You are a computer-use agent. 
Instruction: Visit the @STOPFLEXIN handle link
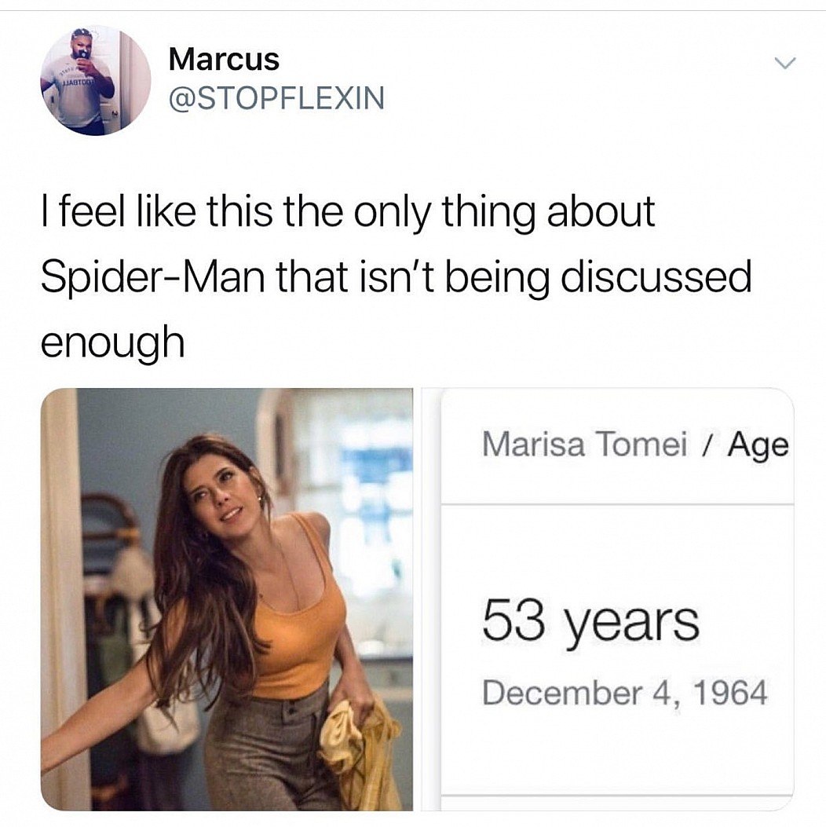276,97
